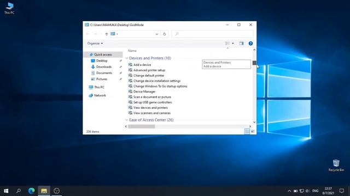Click the horizontal scrollbar thumb
Screen dimensions: 350x196
(141, 126)
